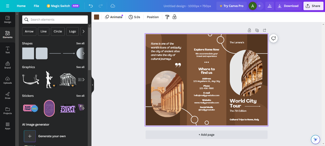Open the Text sidebar panel

[x=7, y=50]
